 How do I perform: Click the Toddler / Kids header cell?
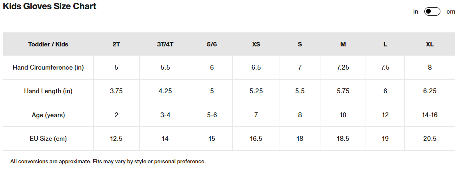pyautogui.click(x=48, y=44)
